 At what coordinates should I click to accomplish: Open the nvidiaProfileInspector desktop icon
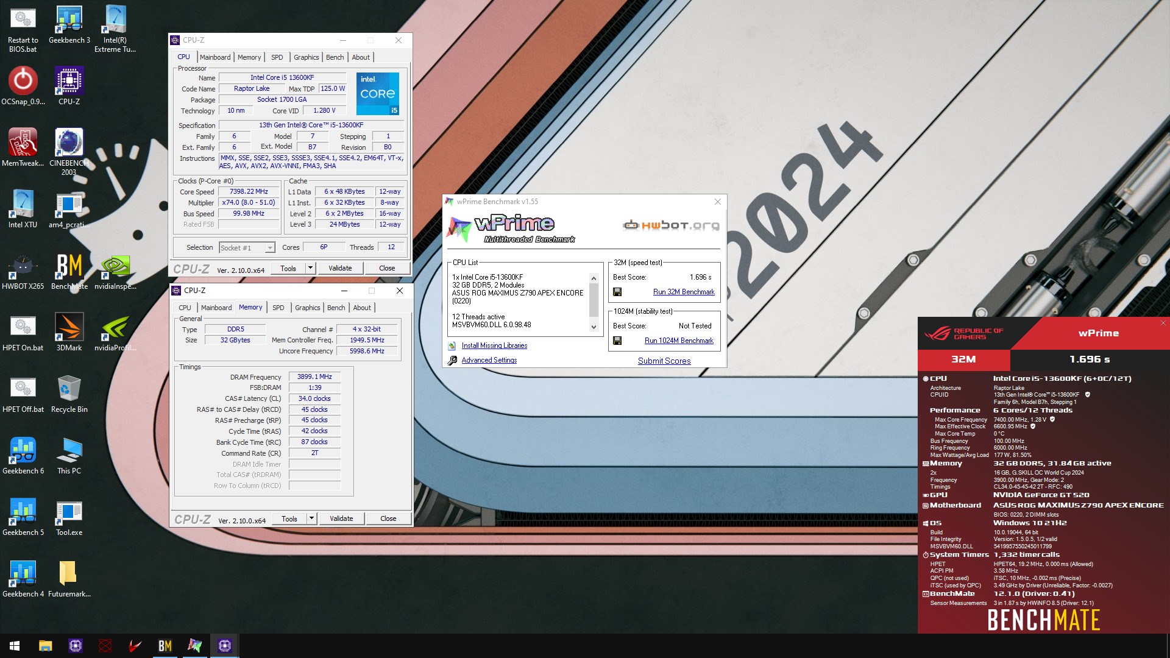click(115, 332)
